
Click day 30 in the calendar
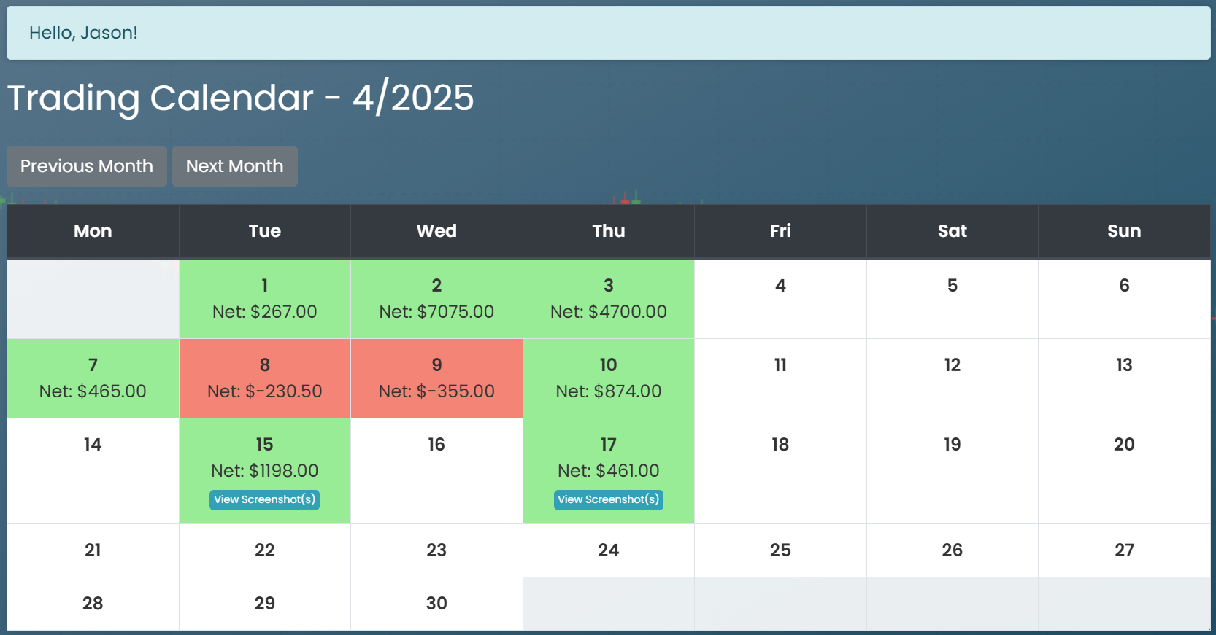(436, 604)
